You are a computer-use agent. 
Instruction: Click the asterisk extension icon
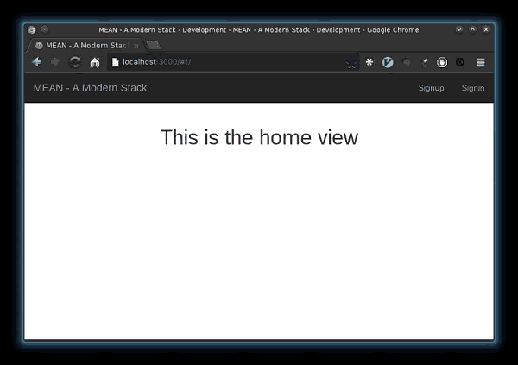tap(370, 62)
